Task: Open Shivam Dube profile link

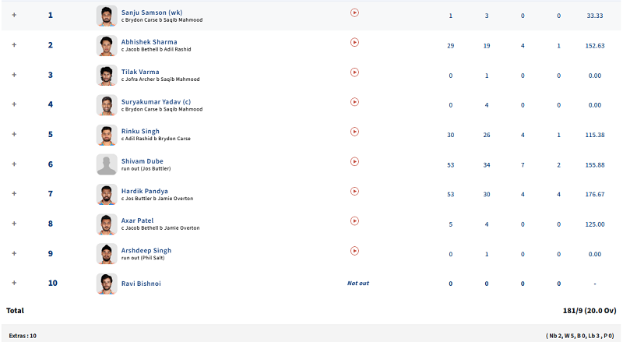Action: pos(143,161)
